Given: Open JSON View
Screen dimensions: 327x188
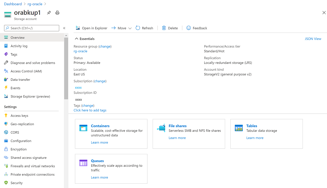Looking at the screenshot, I should 313,39.
